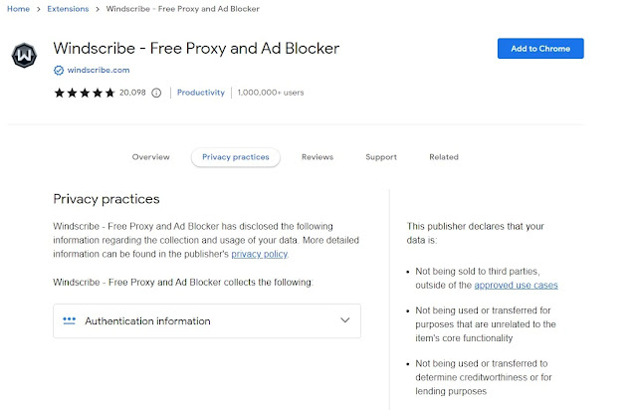Expand the Authentication information chevron
636x410 pixels.
[344, 320]
